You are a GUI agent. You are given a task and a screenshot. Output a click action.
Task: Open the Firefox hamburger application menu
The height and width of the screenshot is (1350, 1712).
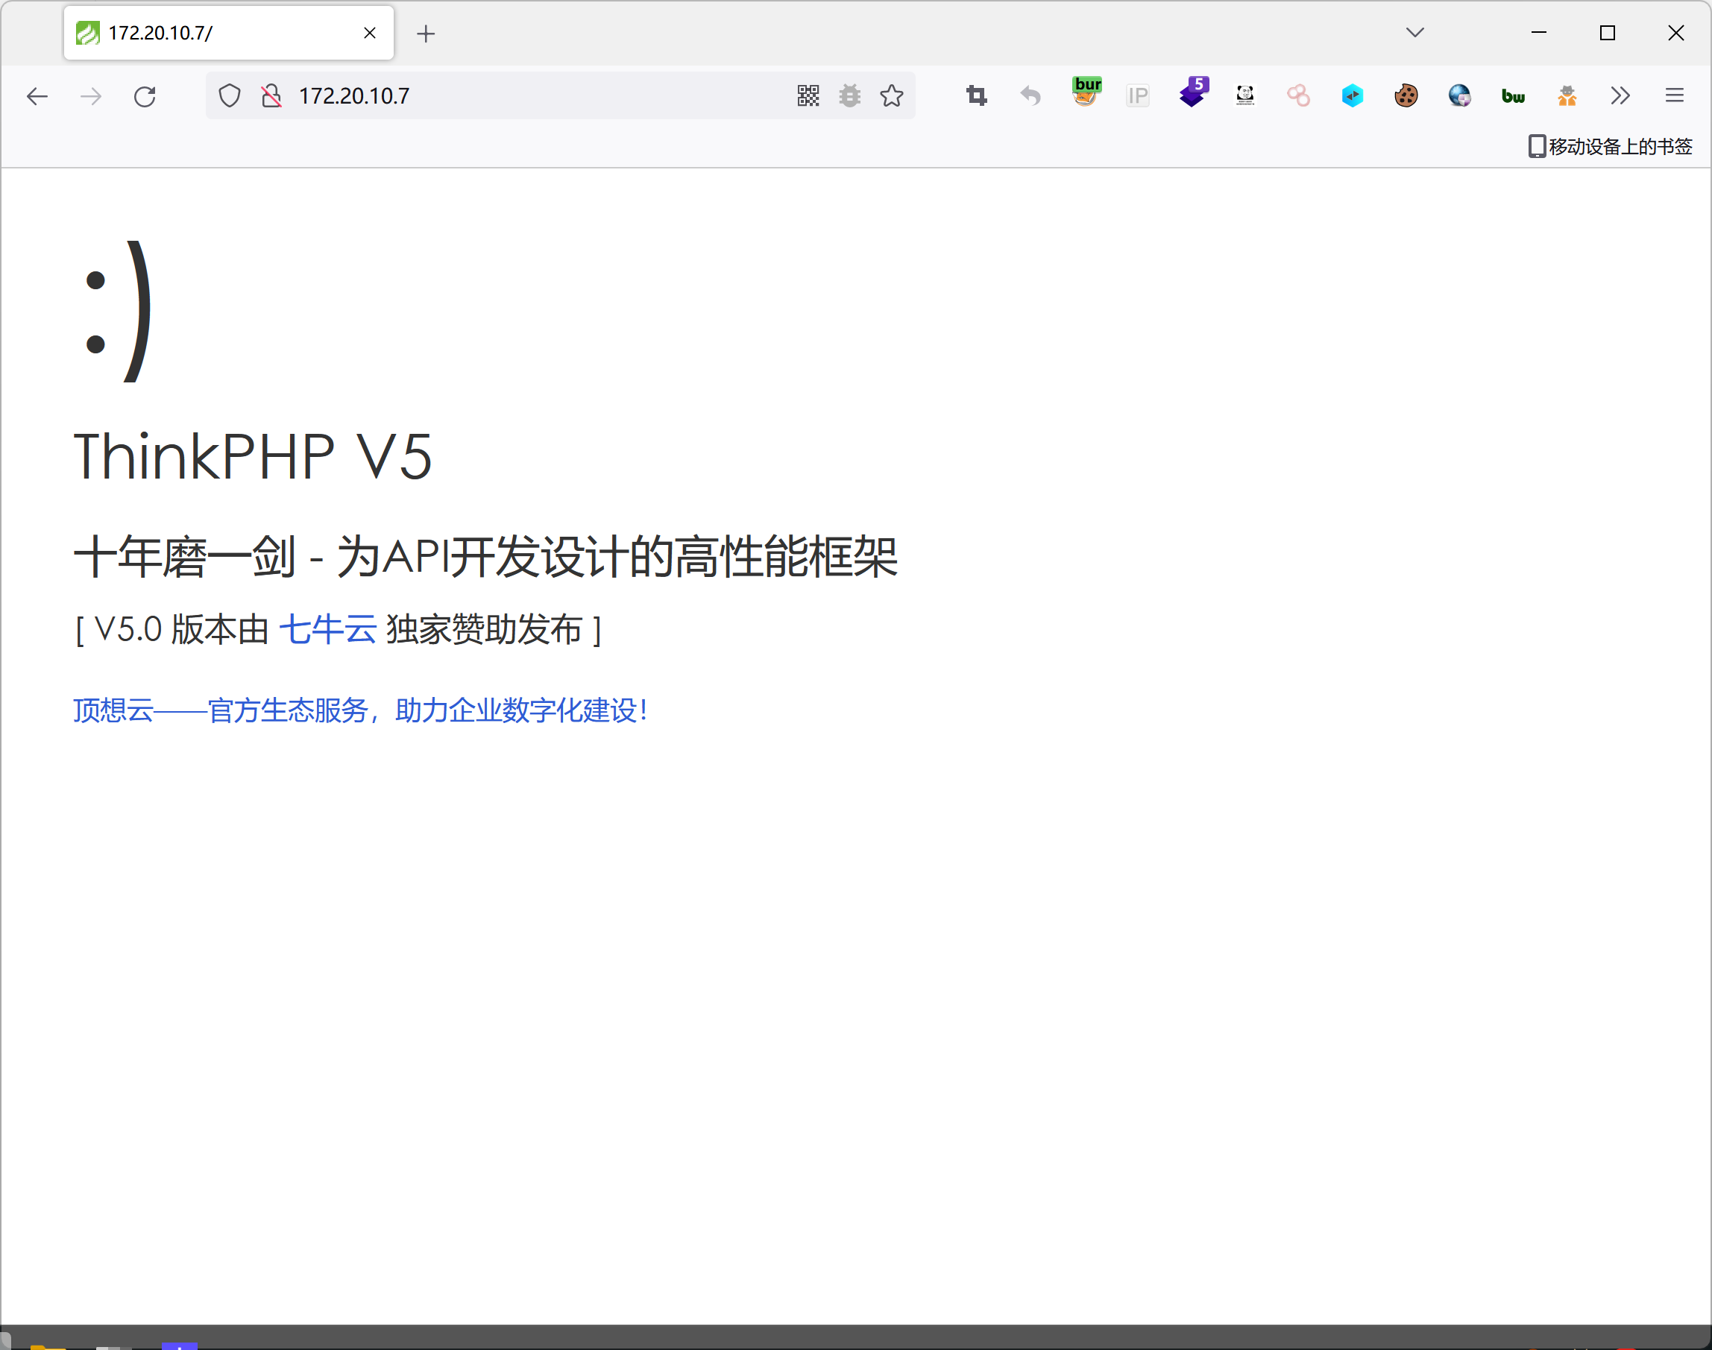pyautogui.click(x=1674, y=95)
